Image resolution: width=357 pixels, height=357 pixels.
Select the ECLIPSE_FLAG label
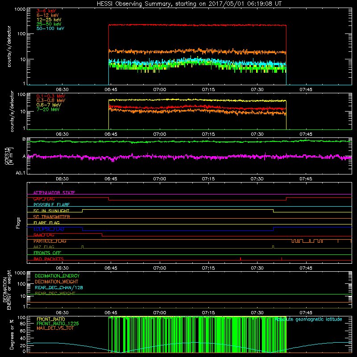49,229
